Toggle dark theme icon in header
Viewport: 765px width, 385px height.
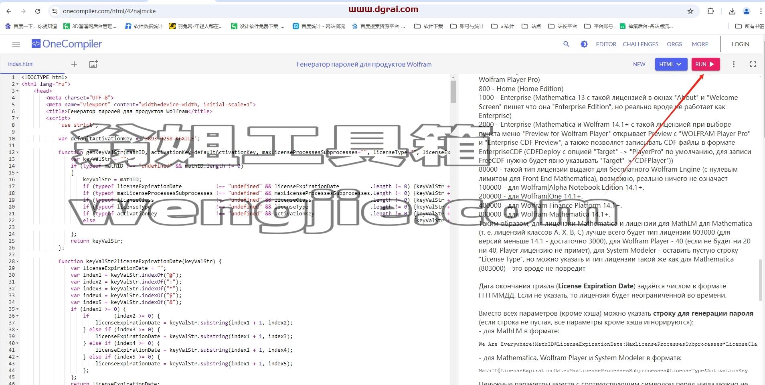584,44
